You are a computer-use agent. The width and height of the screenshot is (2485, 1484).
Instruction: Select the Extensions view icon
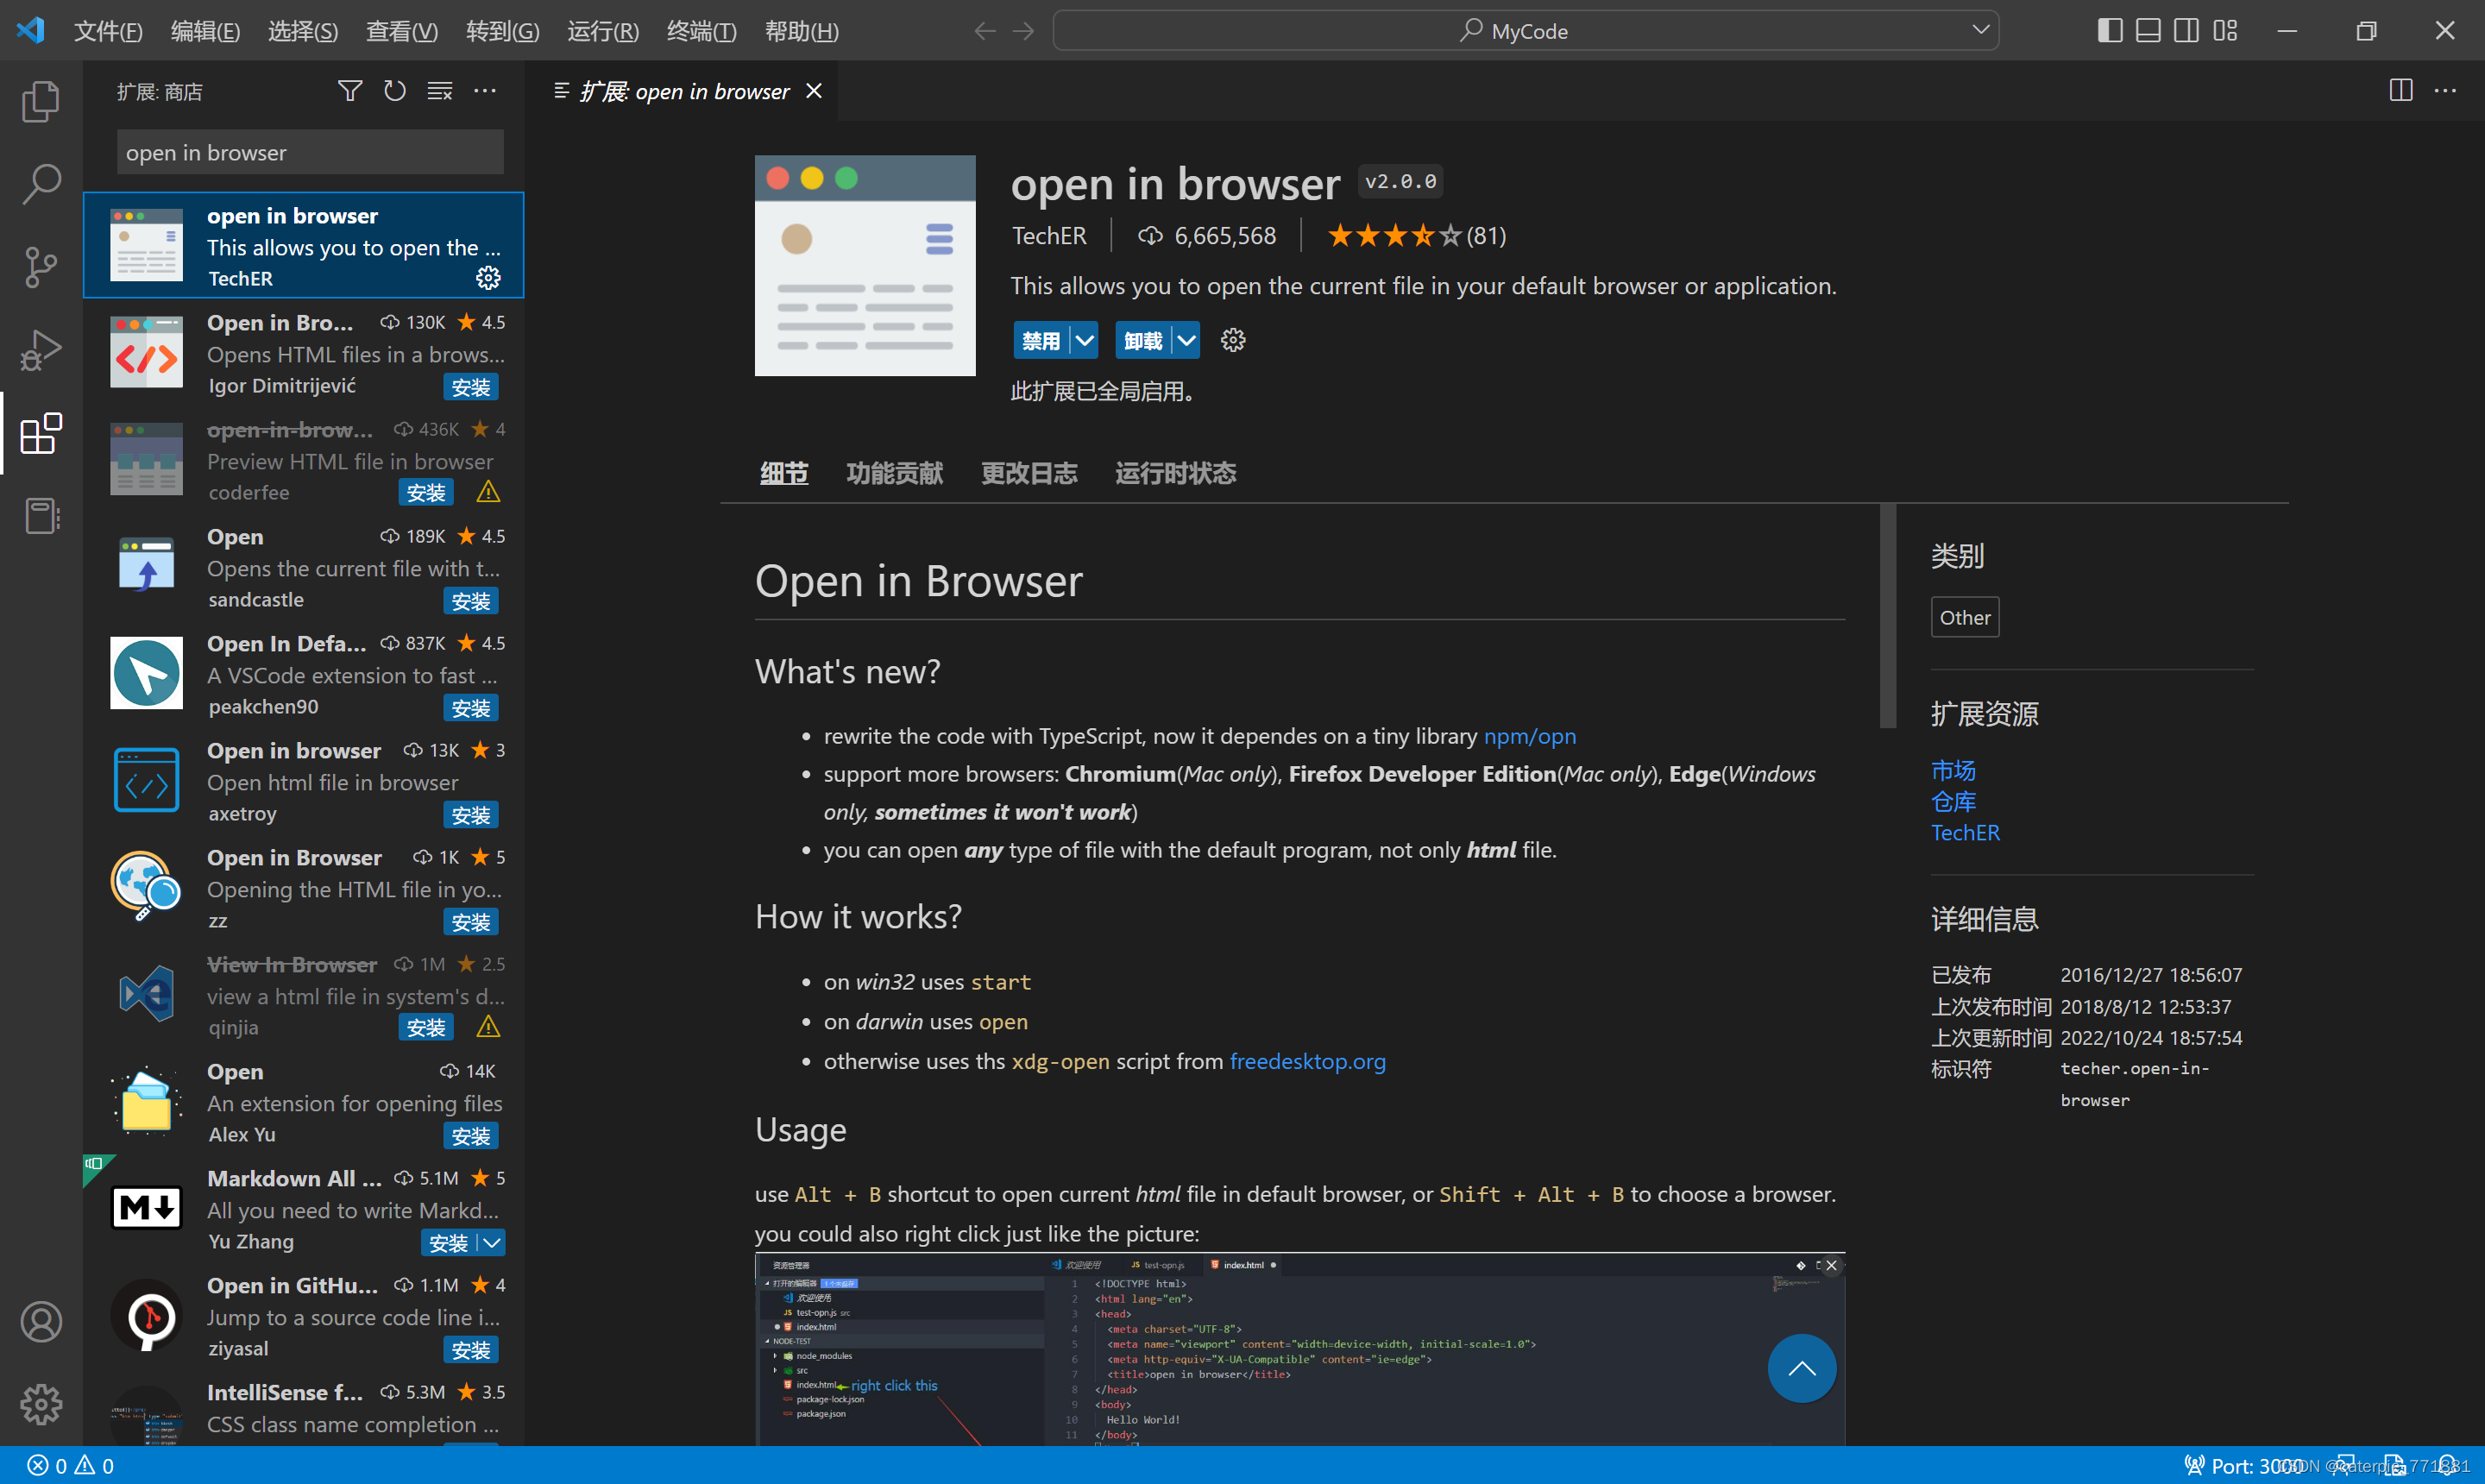[x=41, y=433]
